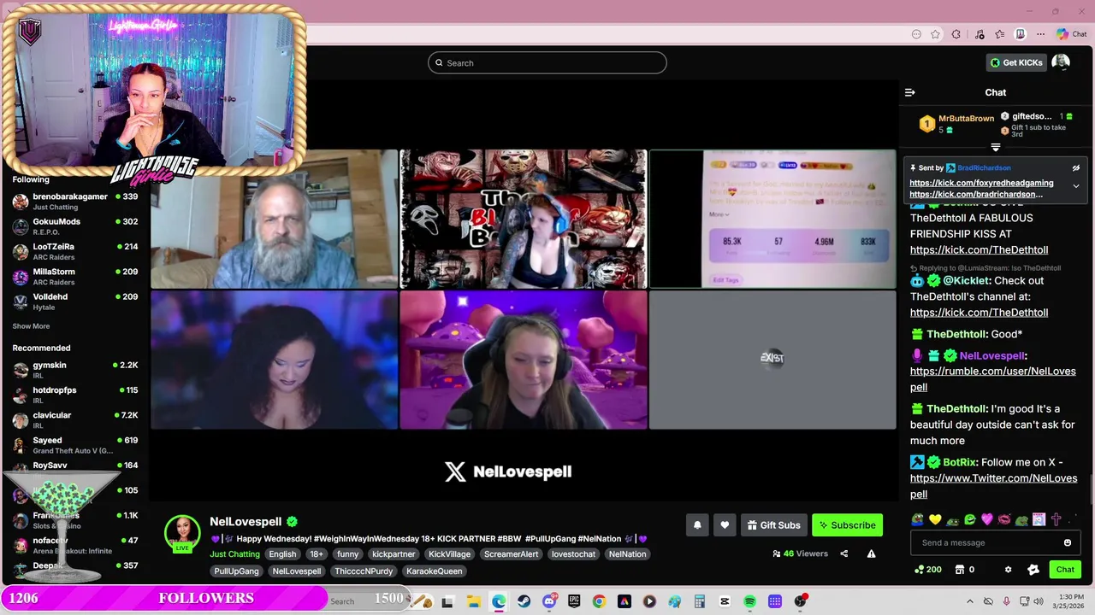This screenshot has width=1095, height=615.
Task: Open the foxyredheadgaming pinned link
Action: [x=981, y=183]
